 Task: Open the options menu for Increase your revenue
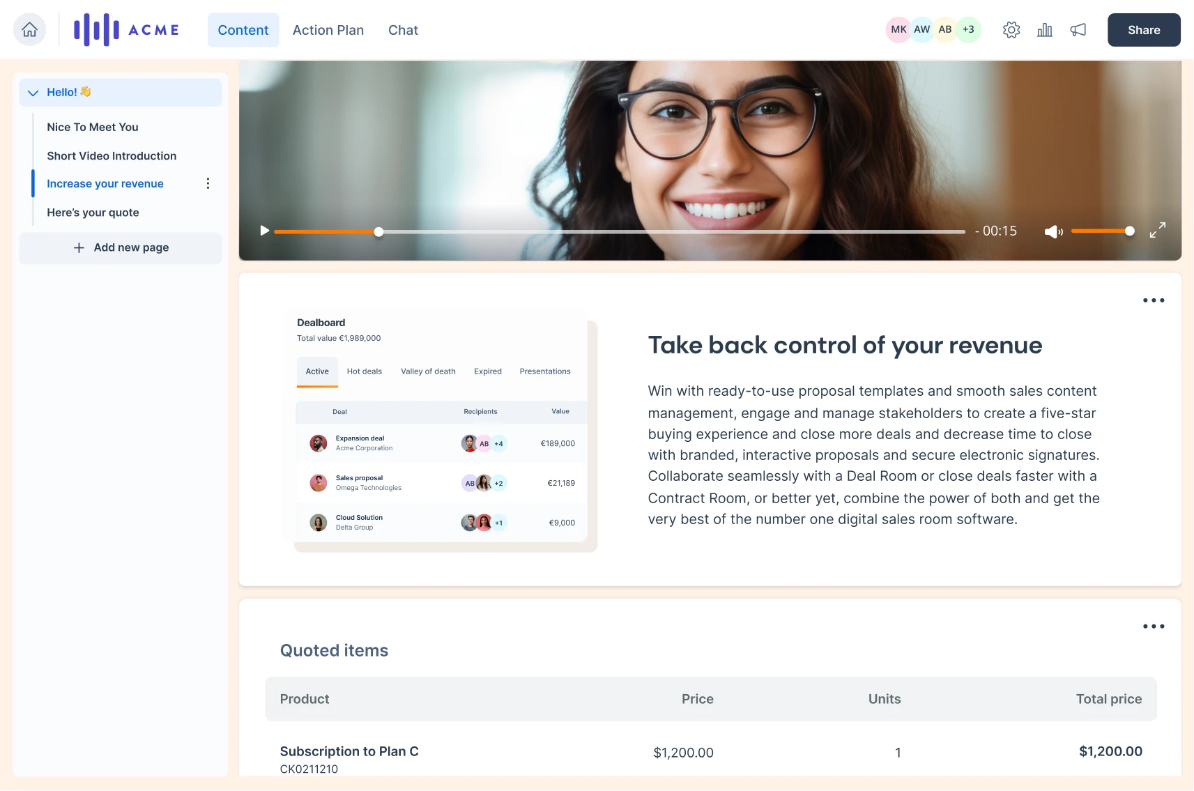[x=207, y=183]
